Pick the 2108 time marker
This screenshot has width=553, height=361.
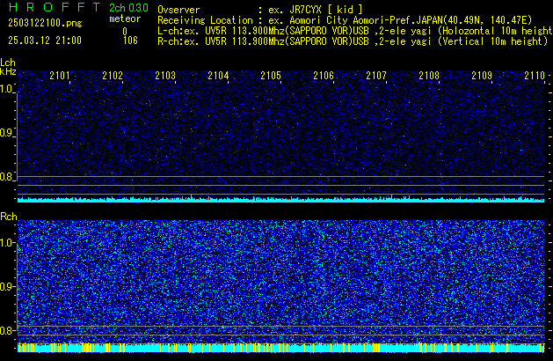429,76
